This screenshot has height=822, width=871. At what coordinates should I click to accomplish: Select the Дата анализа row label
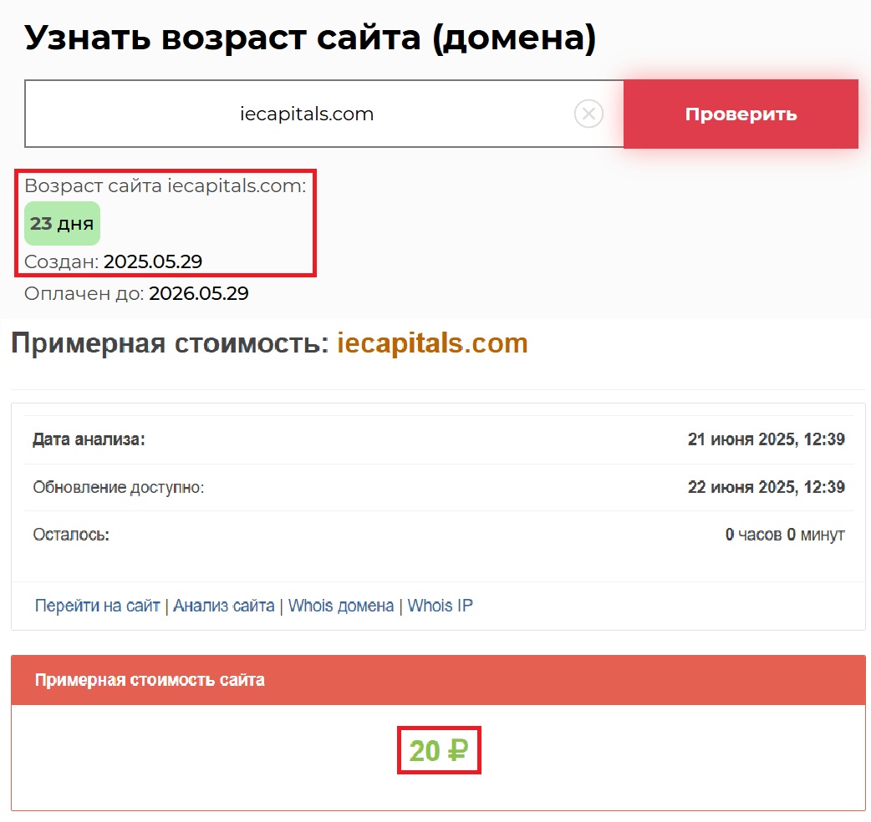point(89,439)
